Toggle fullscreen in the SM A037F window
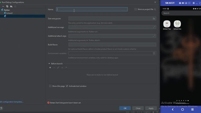 (x=189, y=3)
